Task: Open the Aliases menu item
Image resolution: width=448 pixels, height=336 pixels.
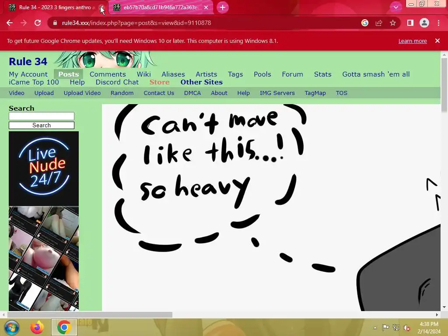Action: click(x=173, y=74)
